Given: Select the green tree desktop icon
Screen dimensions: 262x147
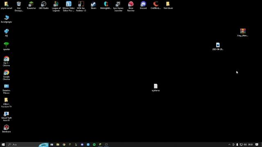Looking at the screenshot, I should coord(7,46).
